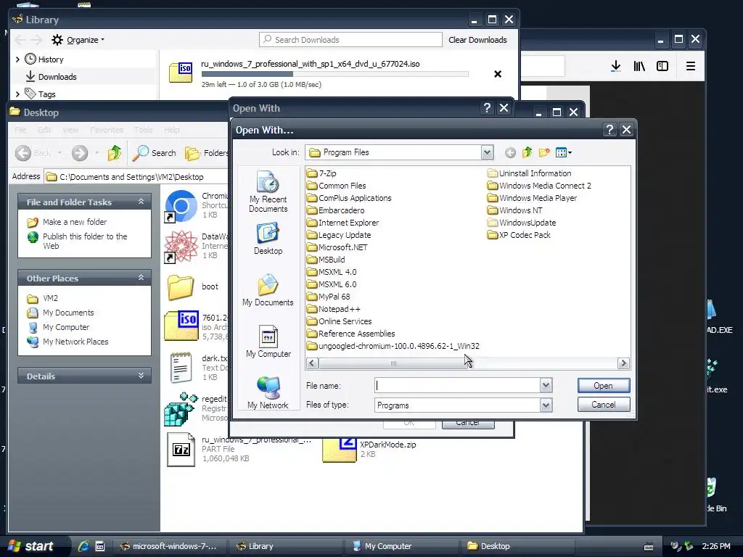Click Search in Desktop window toolbar

(154, 152)
